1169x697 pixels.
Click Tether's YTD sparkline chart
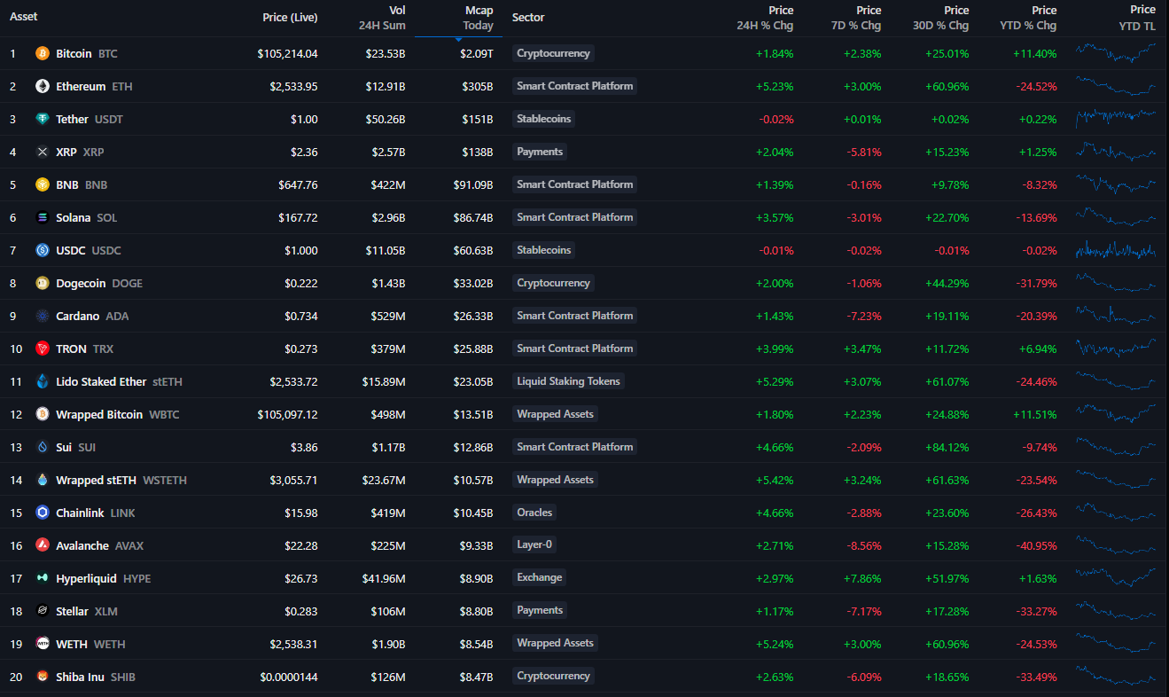[x=1116, y=119]
